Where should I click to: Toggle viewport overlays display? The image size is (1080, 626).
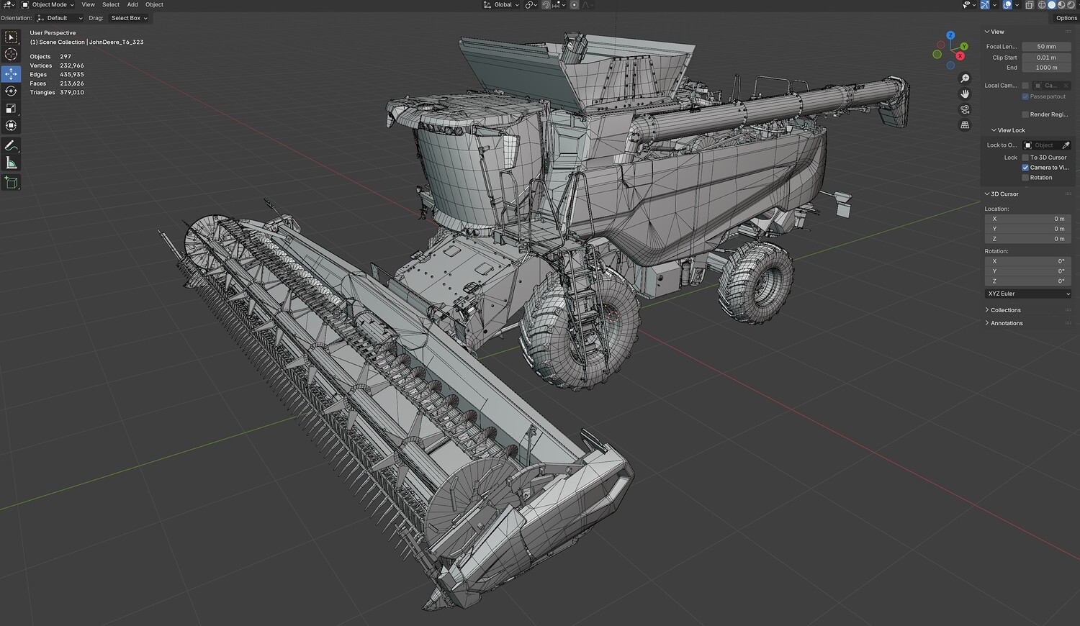[x=1007, y=5]
